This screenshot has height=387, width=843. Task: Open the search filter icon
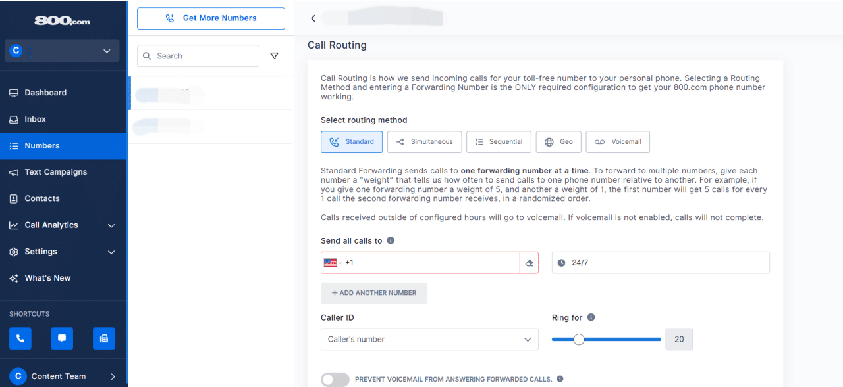point(275,56)
